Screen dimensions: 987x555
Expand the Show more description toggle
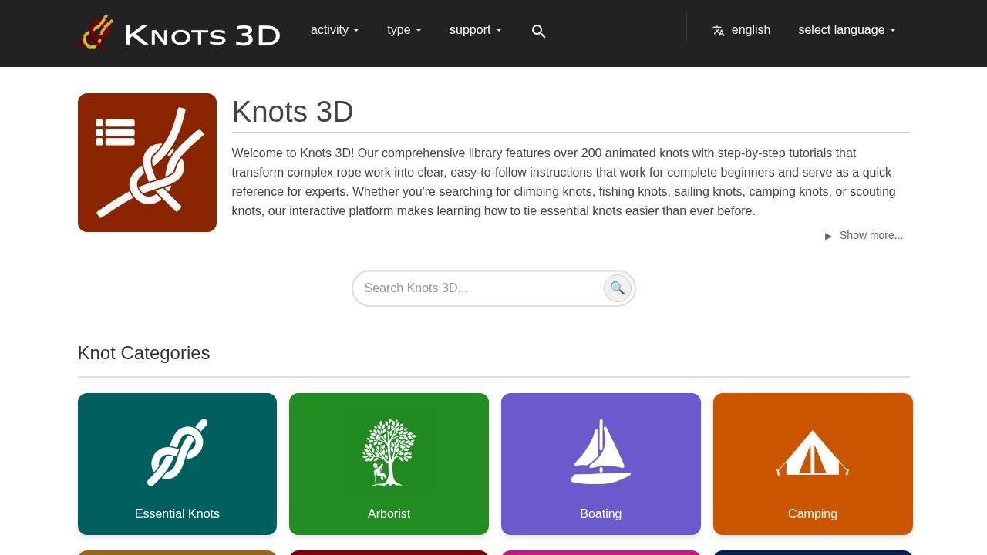click(864, 235)
